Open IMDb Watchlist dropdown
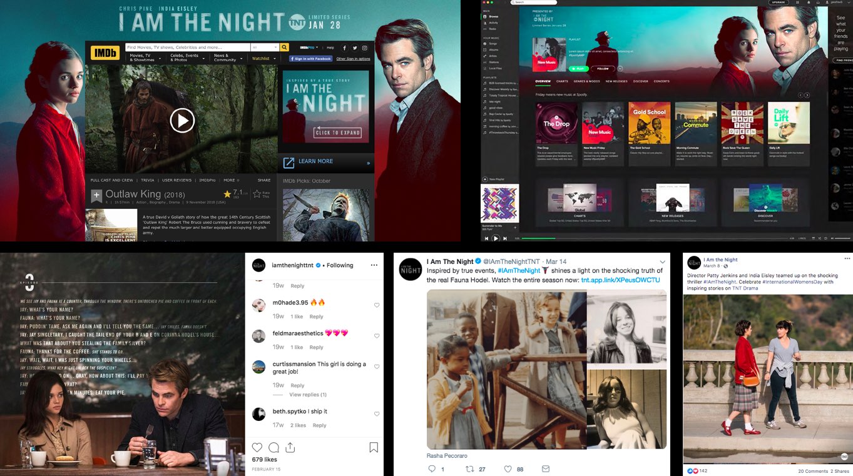Screen dimensions: 853x476 tap(263, 58)
